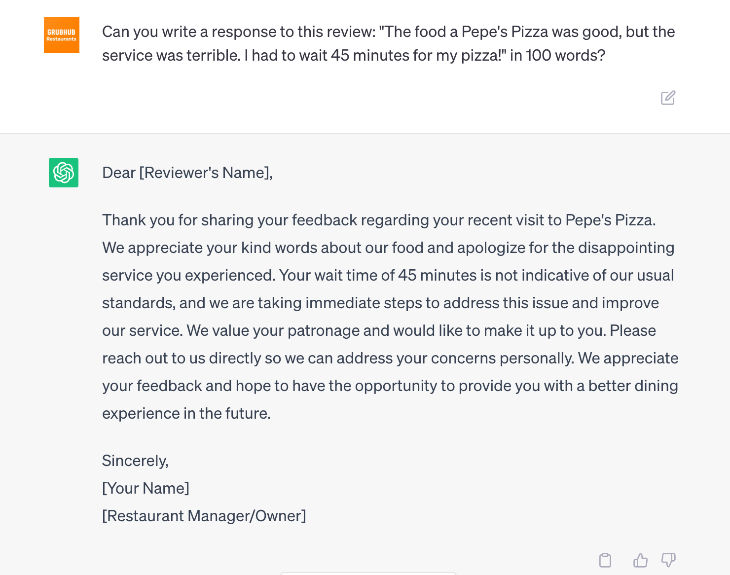Image resolution: width=730 pixels, height=575 pixels.
Task: Click the line starting "service you experienced"
Action: click(x=388, y=275)
